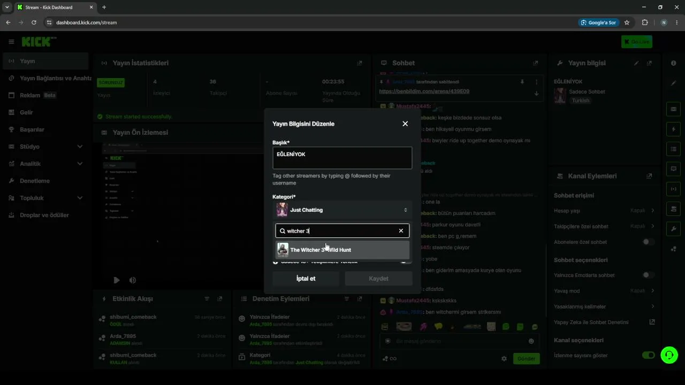Focus the category search input field
Screen dimensions: 685x385
coord(342,231)
